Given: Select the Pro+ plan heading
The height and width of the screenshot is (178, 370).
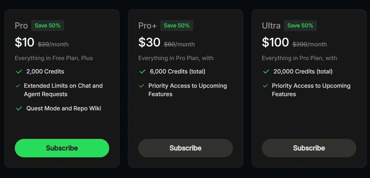Looking at the screenshot, I should [x=147, y=26].
